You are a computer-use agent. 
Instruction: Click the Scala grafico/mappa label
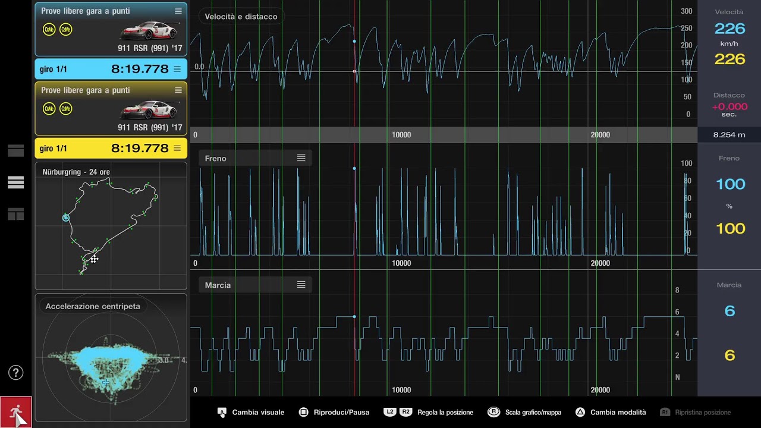click(x=533, y=412)
